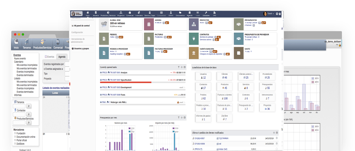Open TESTFIRMA customer link
The width and height of the screenshot is (355, 151).
tap(223, 138)
